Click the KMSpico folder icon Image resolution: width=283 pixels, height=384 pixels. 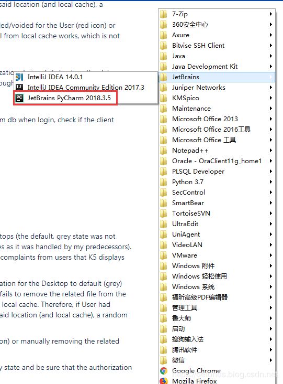[x=163, y=98]
